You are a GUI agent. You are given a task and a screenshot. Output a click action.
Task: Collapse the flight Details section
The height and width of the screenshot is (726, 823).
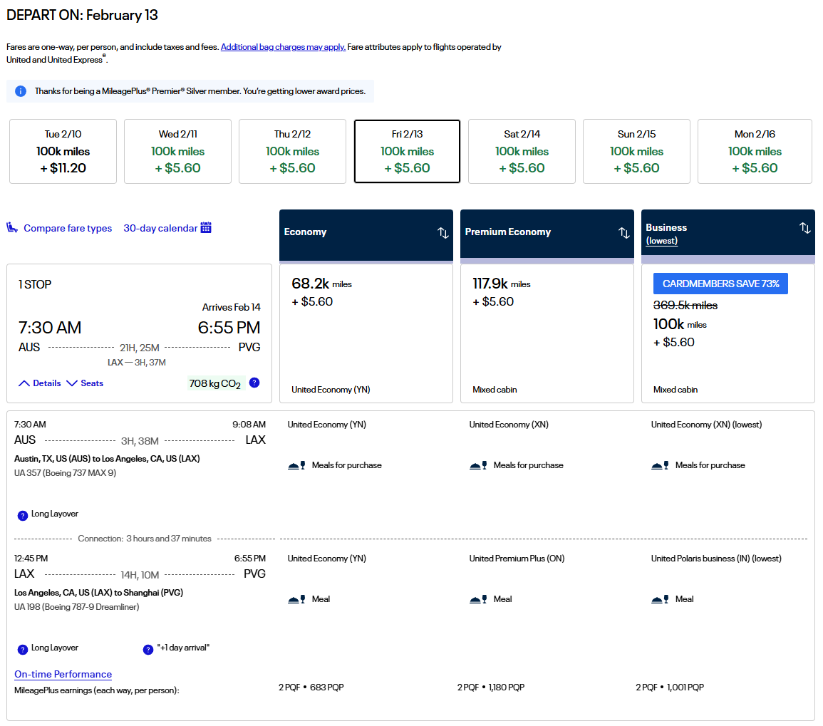coord(40,383)
